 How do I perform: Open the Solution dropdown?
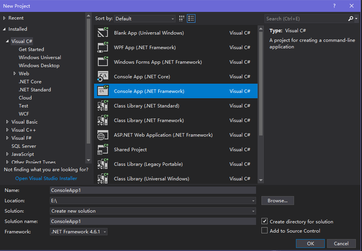[253, 211]
